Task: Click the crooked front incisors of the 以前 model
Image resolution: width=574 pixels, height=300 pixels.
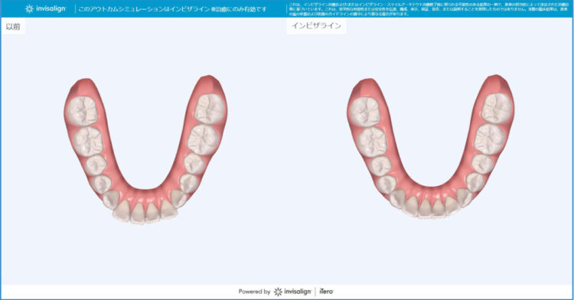Action: pos(145,212)
